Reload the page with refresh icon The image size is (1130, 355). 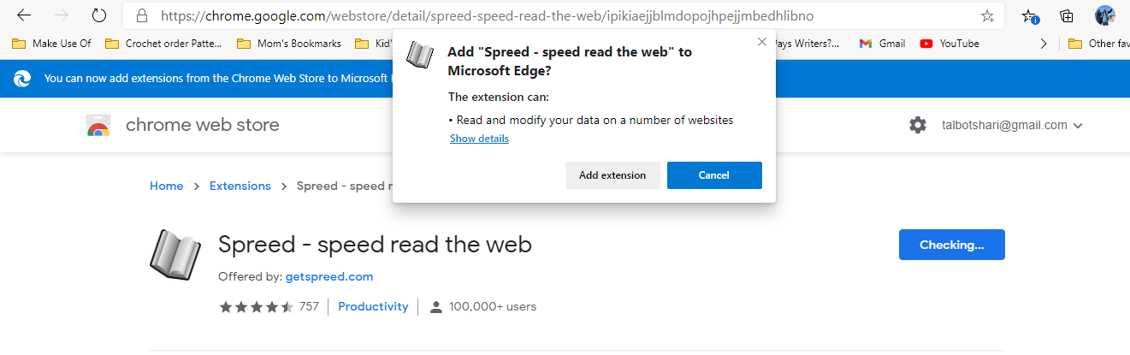[x=99, y=15]
